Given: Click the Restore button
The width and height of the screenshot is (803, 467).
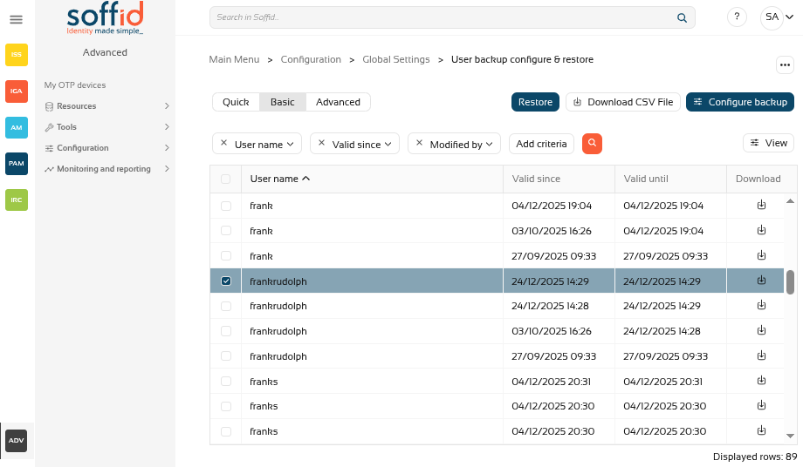Looking at the screenshot, I should pos(535,102).
